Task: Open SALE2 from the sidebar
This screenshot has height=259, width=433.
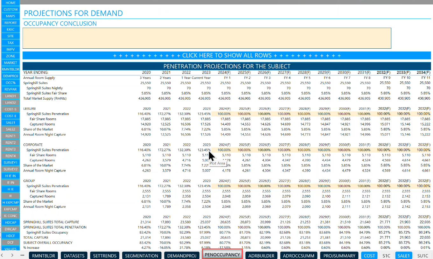Action: (x=10, y=129)
